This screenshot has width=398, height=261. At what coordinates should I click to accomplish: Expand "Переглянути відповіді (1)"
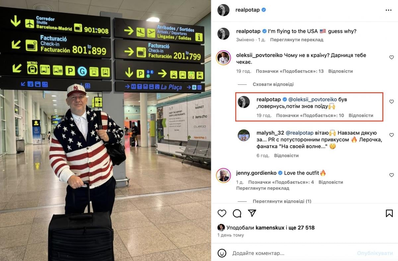point(282,201)
